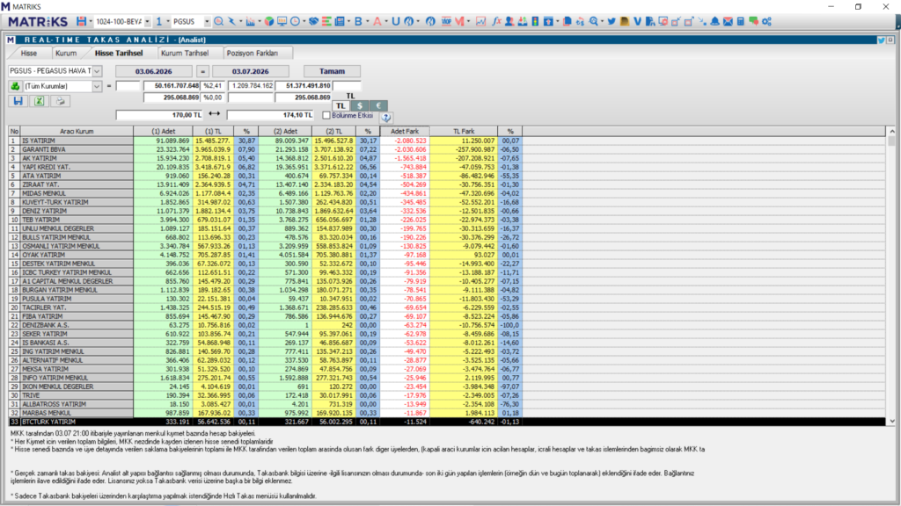Click the gears settings icon in toolbar
Viewport: 901px width, 506px height.
pos(766,21)
